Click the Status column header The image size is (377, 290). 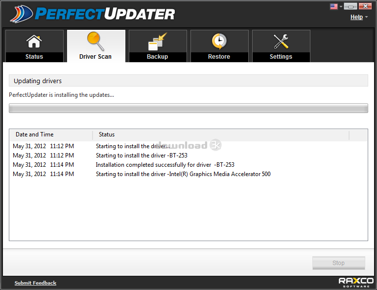tap(221, 134)
